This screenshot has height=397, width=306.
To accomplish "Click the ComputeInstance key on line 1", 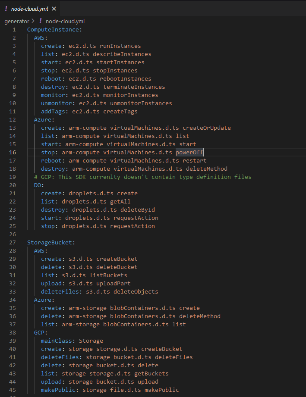I will point(53,30).
